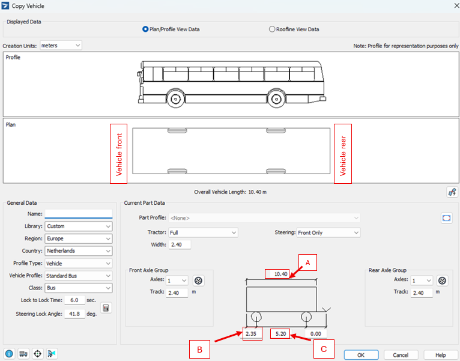Click into the Name text field
This screenshot has width=460, height=361.
click(x=79, y=214)
